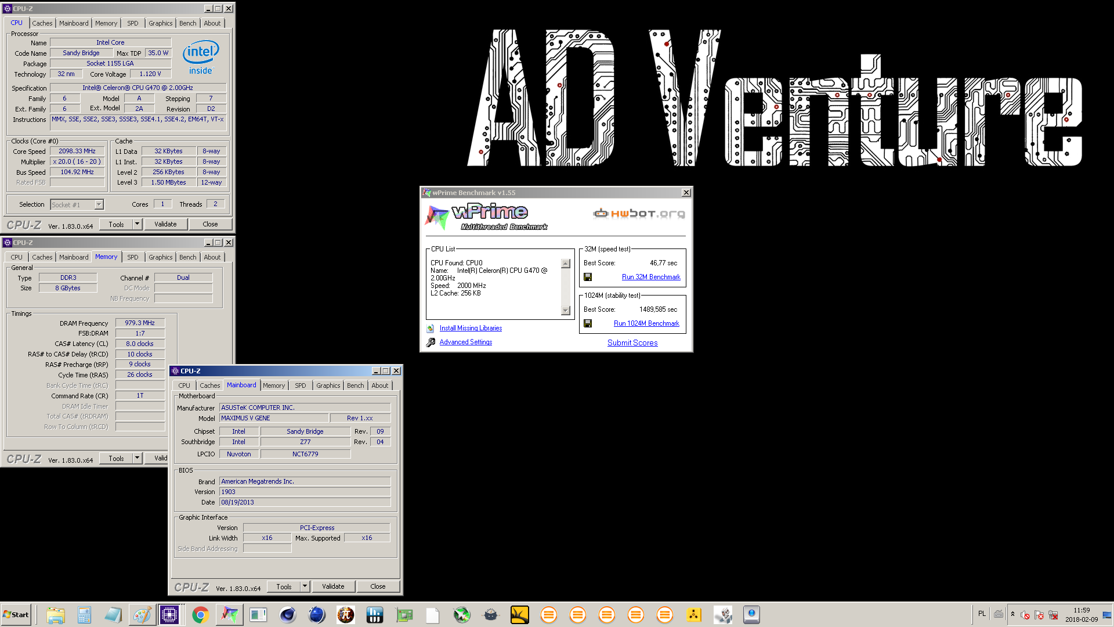Click the disconnected network tray icon
This screenshot has width=1114, height=627.
[x=1053, y=615]
